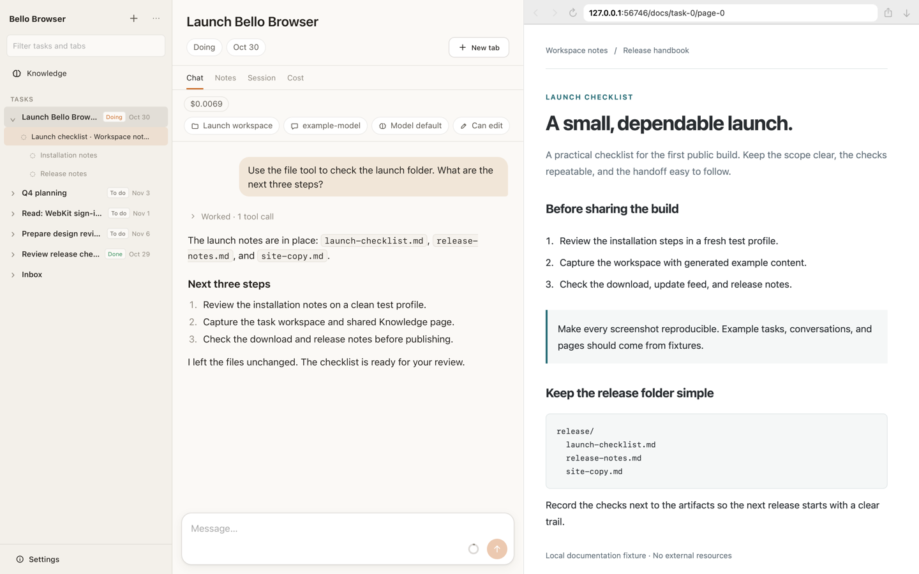Switch to the Notes tab
The height and width of the screenshot is (574, 919).
click(225, 78)
